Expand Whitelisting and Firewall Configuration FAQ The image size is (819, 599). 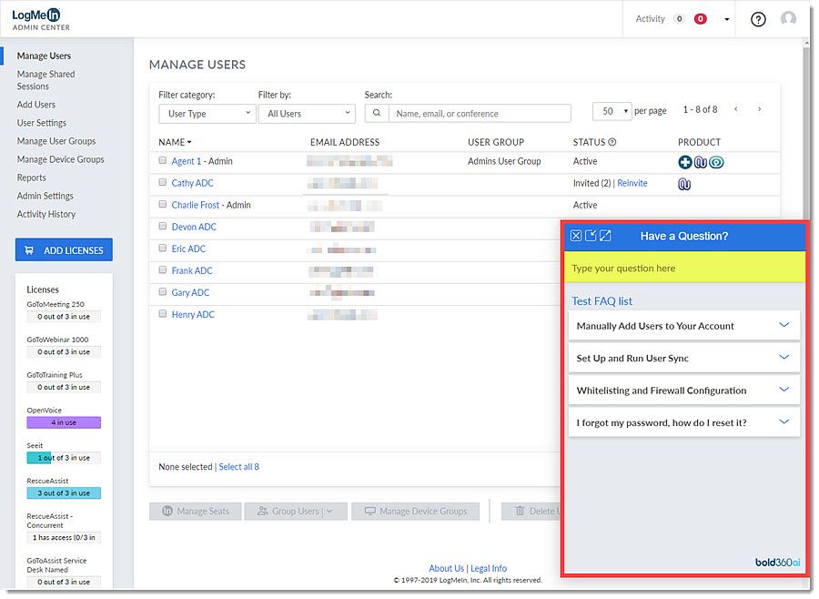click(x=683, y=391)
